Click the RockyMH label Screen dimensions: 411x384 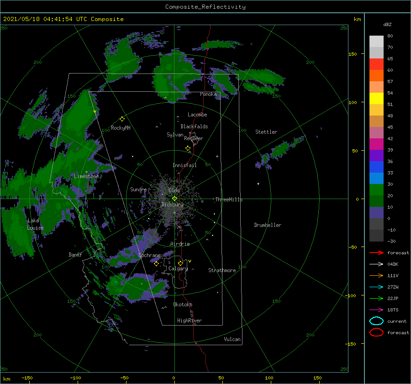121,128
